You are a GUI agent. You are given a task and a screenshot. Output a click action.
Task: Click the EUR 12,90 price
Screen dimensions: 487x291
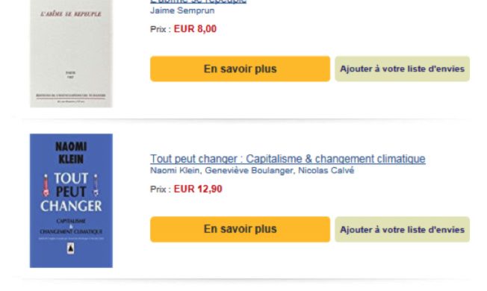point(198,189)
